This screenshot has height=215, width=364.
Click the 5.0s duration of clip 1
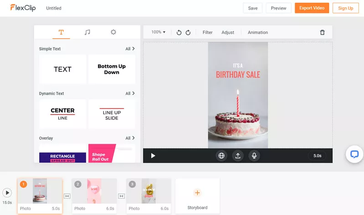[x=56, y=209]
